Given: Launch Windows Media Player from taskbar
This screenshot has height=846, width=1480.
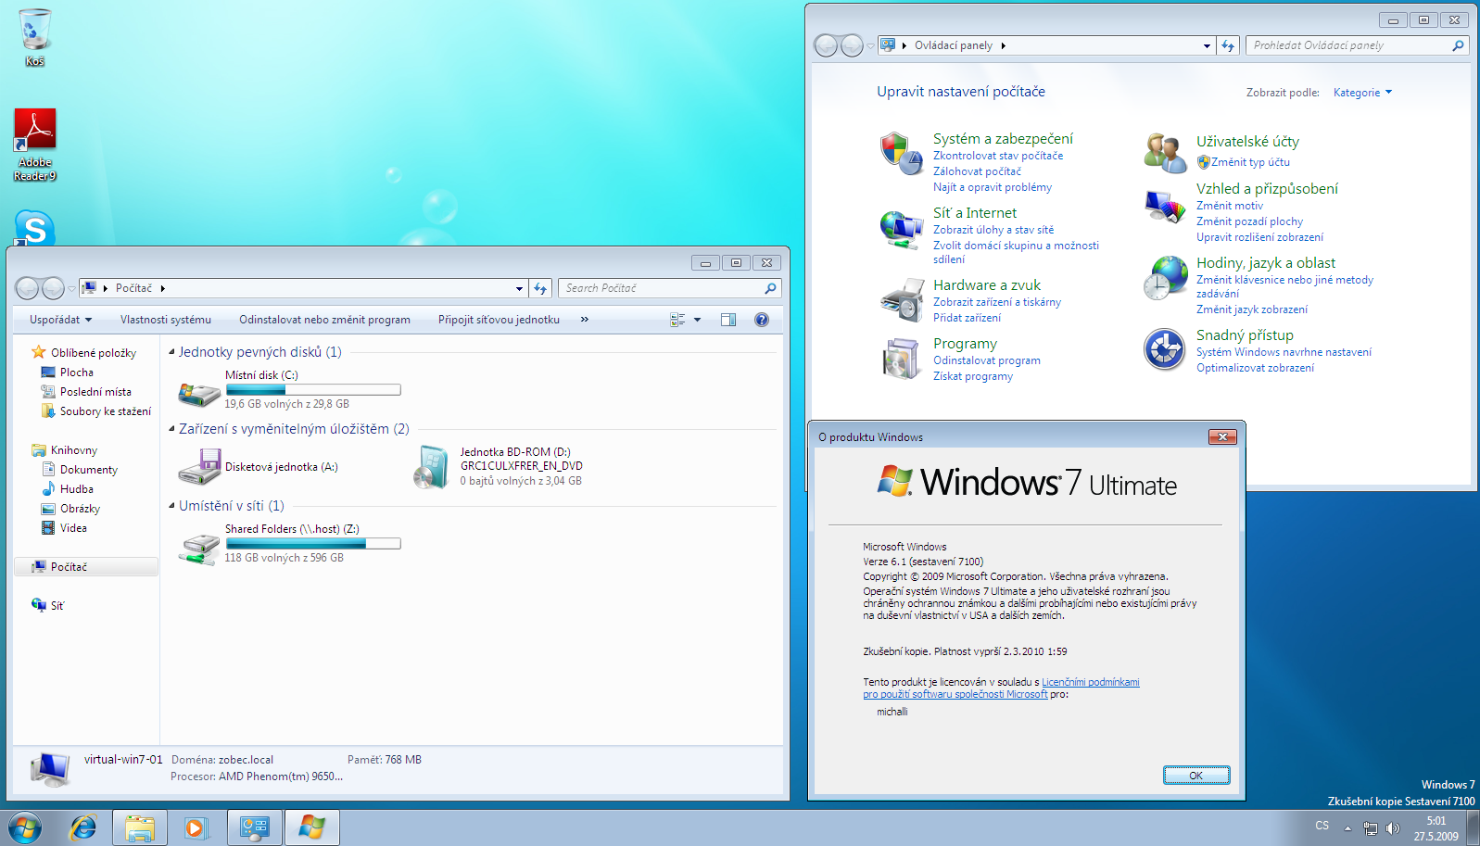Looking at the screenshot, I should [x=196, y=827].
